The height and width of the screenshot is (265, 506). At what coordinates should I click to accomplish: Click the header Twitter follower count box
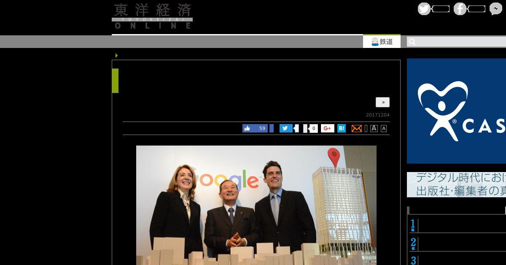click(x=440, y=9)
